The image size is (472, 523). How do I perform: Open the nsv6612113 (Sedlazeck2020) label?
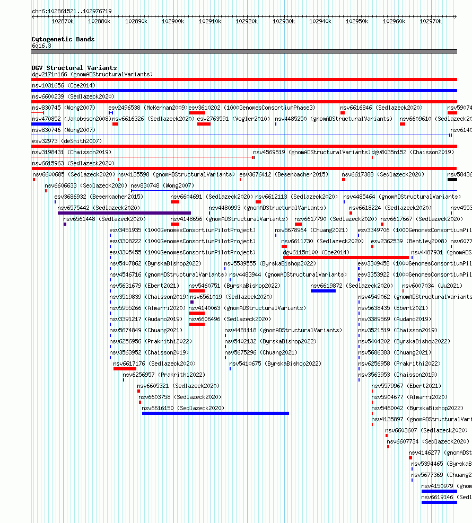[x=296, y=197]
